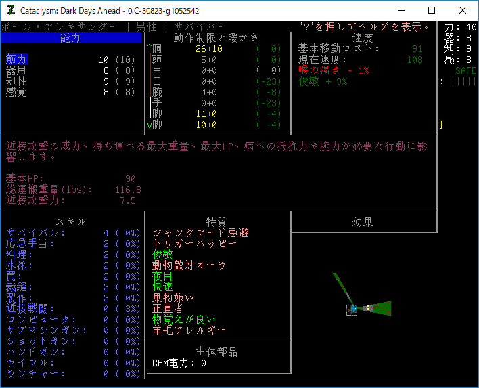Select the 知性 stat row

click(x=16, y=81)
